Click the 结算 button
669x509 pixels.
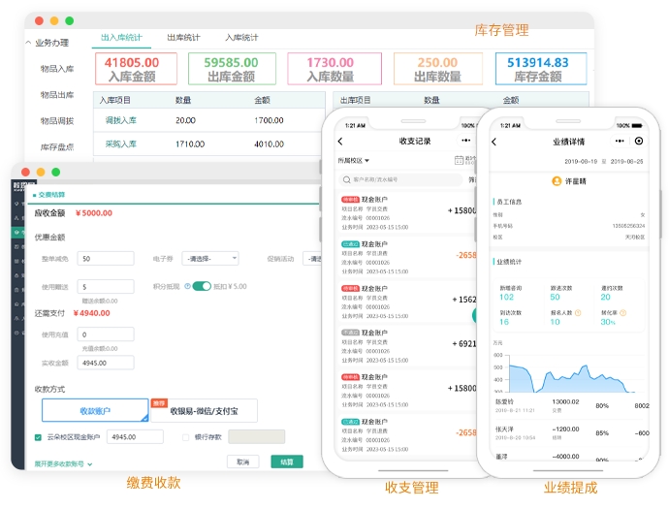coord(287,461)
